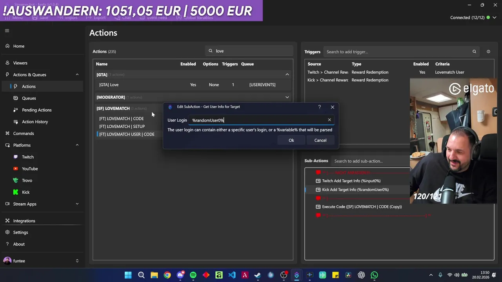Image resolution: width=502 pixels, height=282 pixels.
Task: Open Spotify from taskbar
Action: point(193,275)
